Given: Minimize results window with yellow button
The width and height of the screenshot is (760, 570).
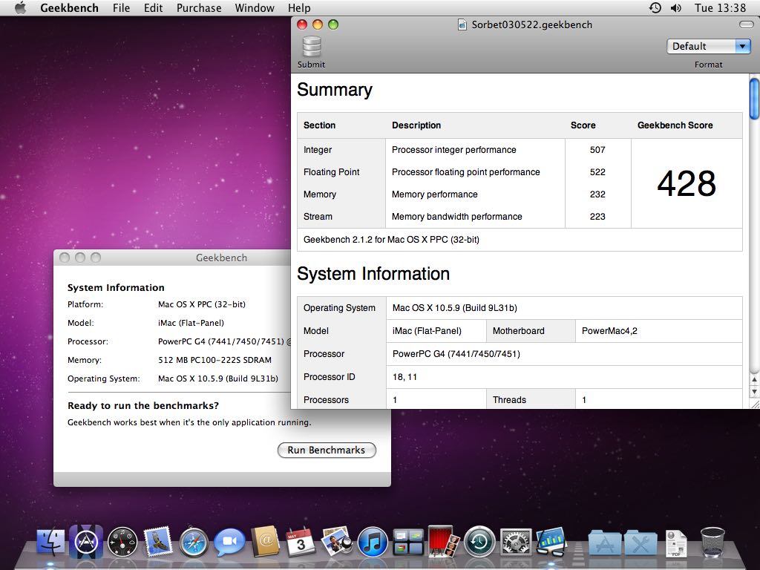Looking at the screenshot, I should click(318, 24).
